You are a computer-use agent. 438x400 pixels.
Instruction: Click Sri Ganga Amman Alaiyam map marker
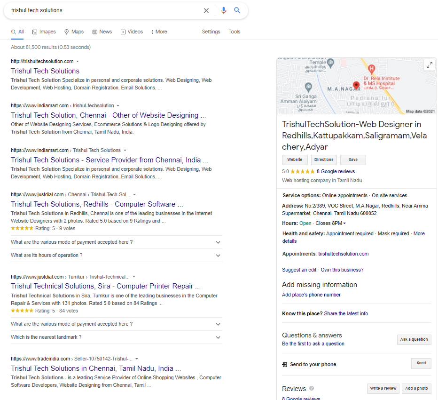pos(308,87)
